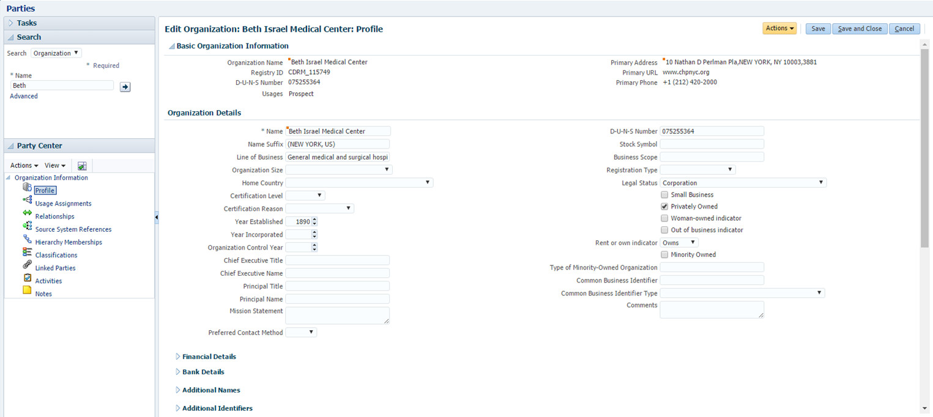
Task: Decrease the Year Incorporated spinner
Action: coord(314,237)
